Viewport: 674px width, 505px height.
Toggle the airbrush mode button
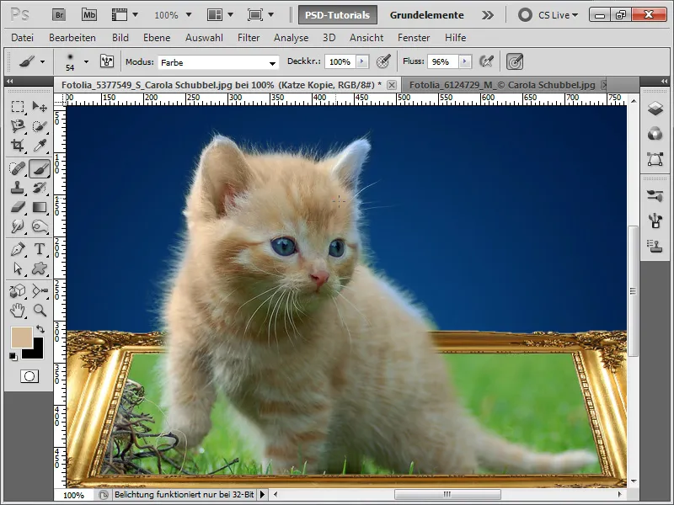[486, 61]
